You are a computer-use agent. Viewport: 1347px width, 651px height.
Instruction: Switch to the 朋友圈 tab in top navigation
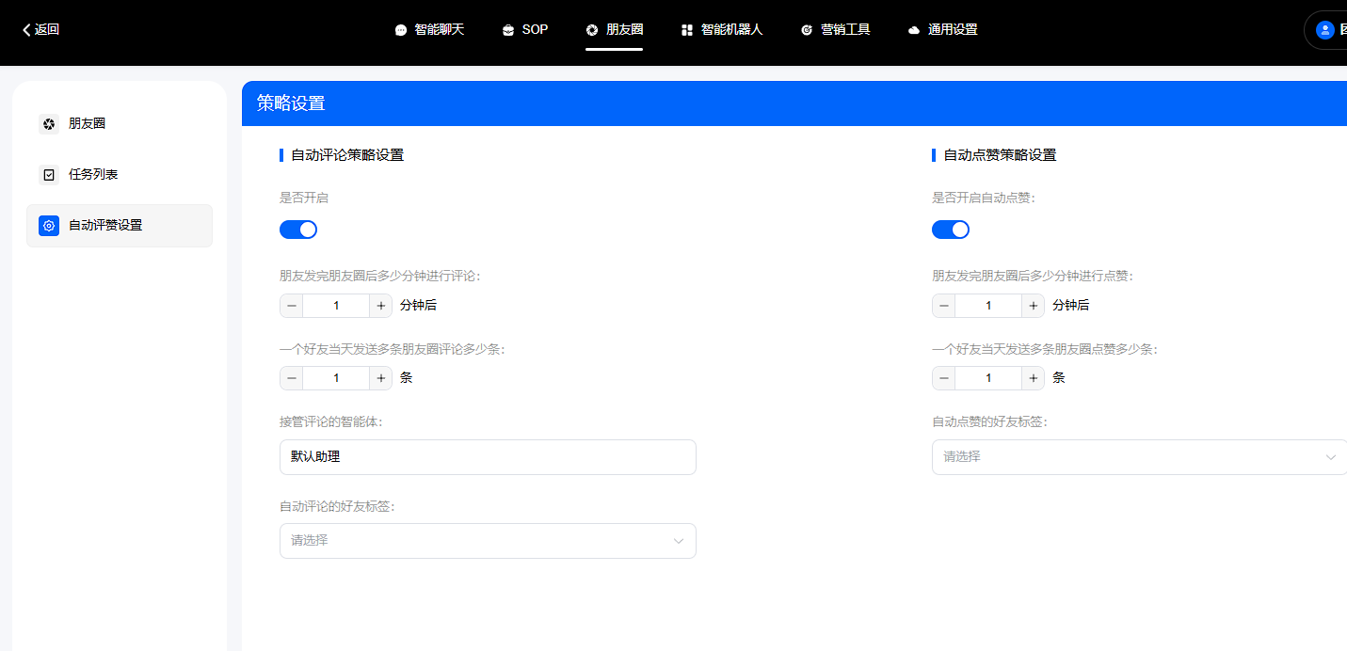[615, 29]
